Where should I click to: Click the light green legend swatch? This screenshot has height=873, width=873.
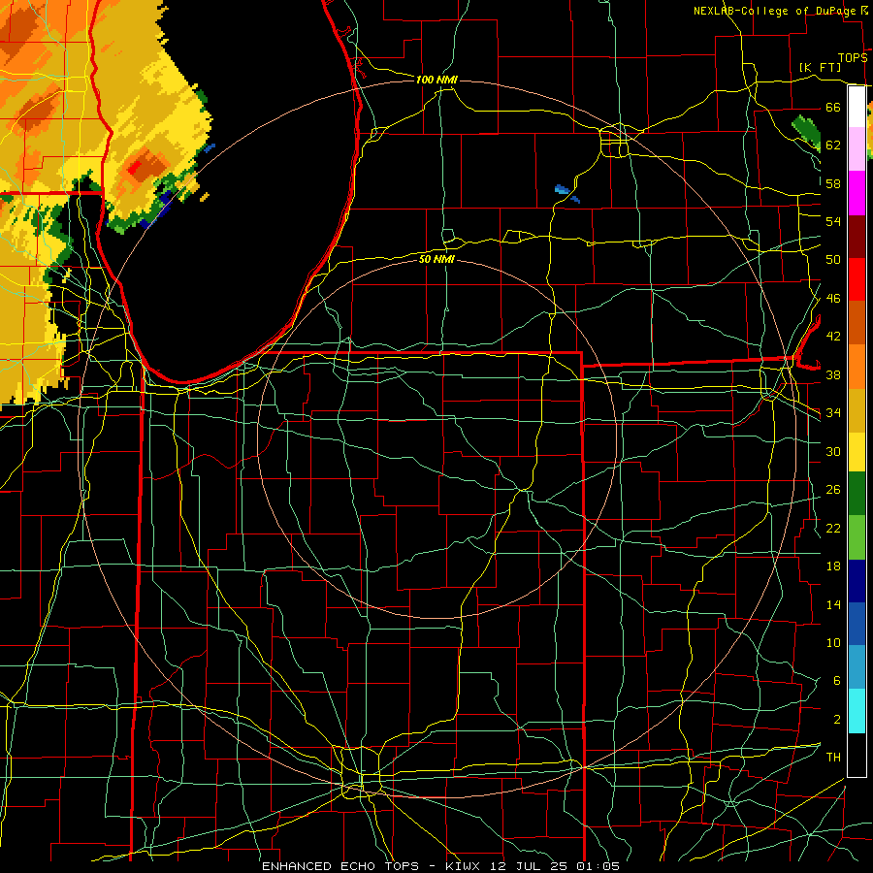(857, 537)
